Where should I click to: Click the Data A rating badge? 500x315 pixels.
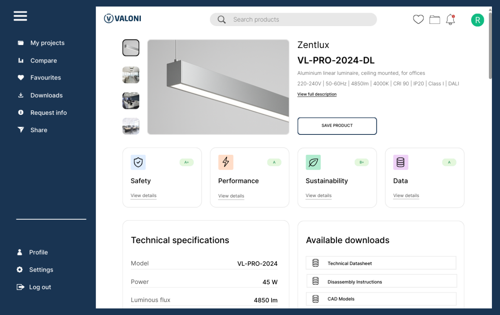[449, 162]
